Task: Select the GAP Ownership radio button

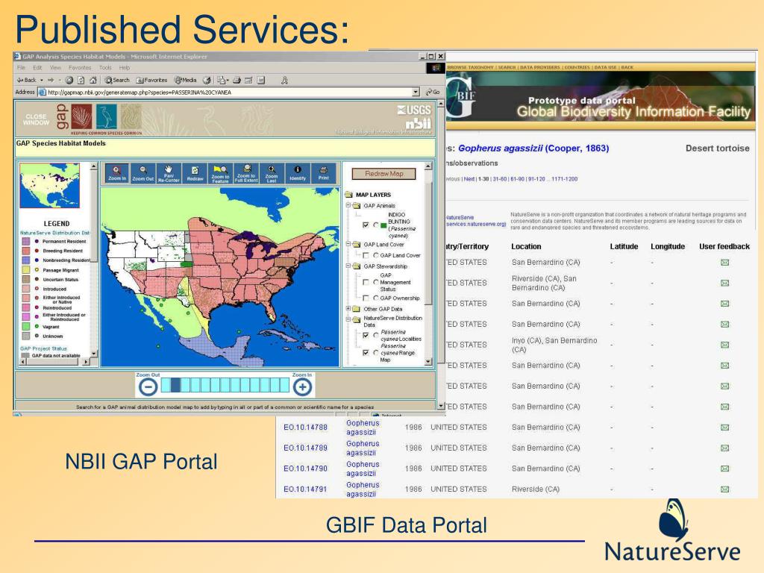Action: point(376,298)
